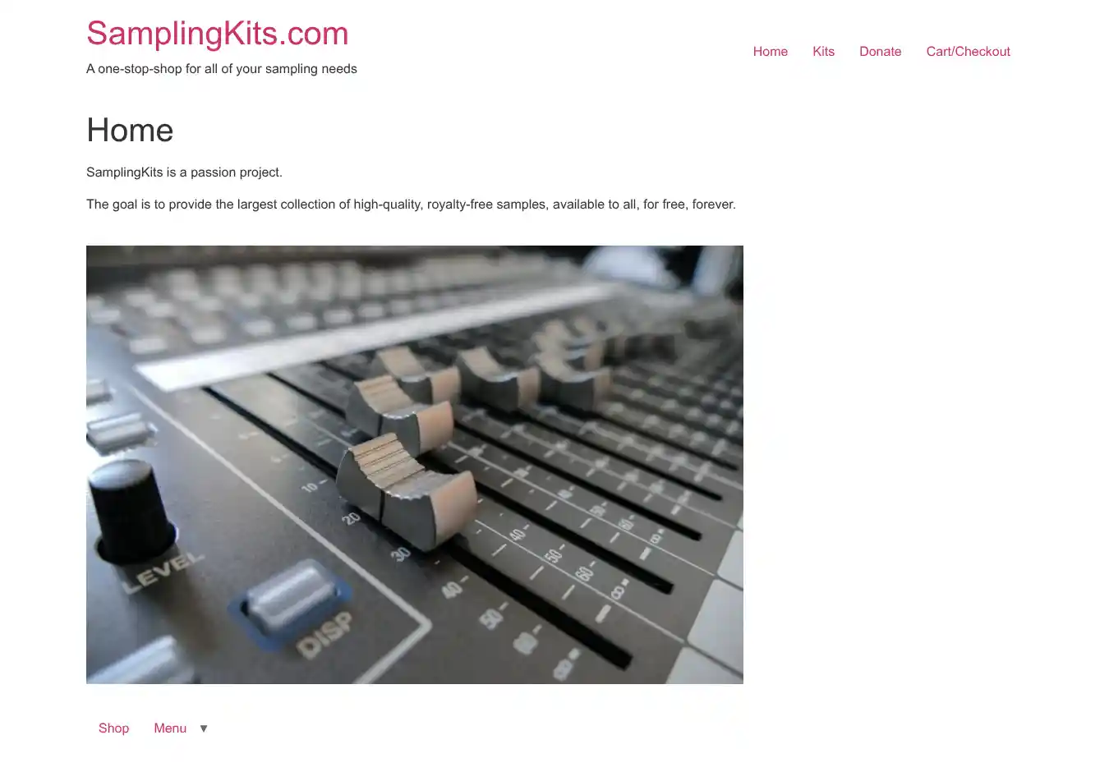Open the Donate page link
The image size is (1109, 772).
click(x=880, y=51)
